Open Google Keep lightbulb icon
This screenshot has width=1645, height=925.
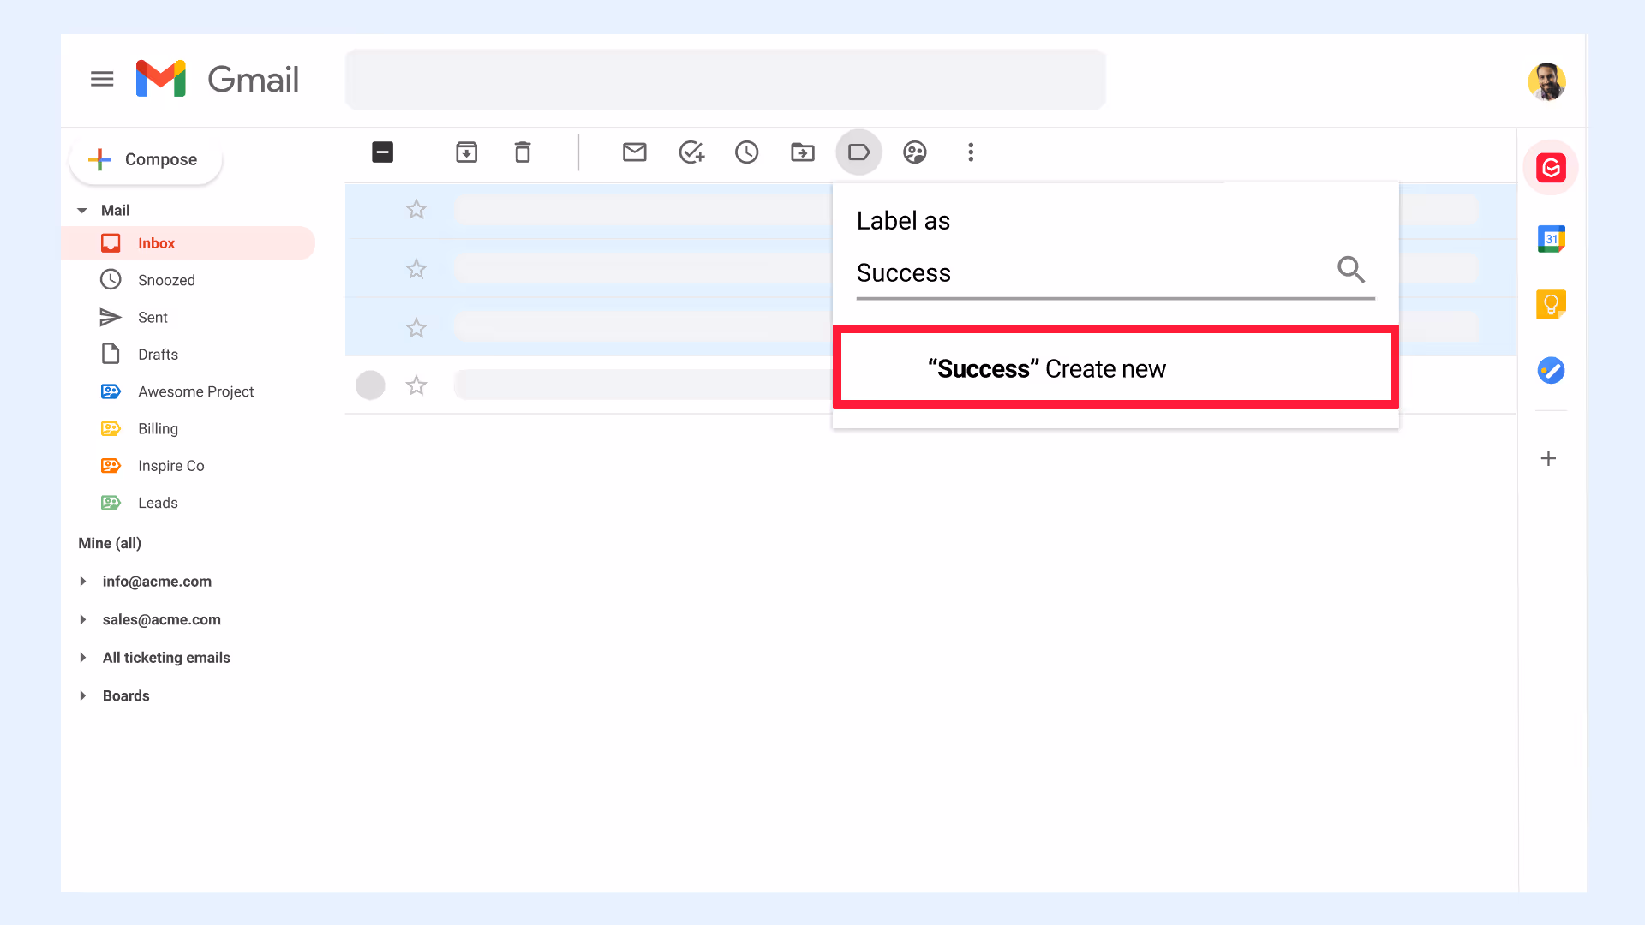[1551, 304]
